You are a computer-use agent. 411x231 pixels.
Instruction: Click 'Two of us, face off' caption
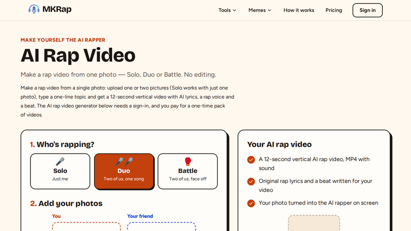click(188, 179)
